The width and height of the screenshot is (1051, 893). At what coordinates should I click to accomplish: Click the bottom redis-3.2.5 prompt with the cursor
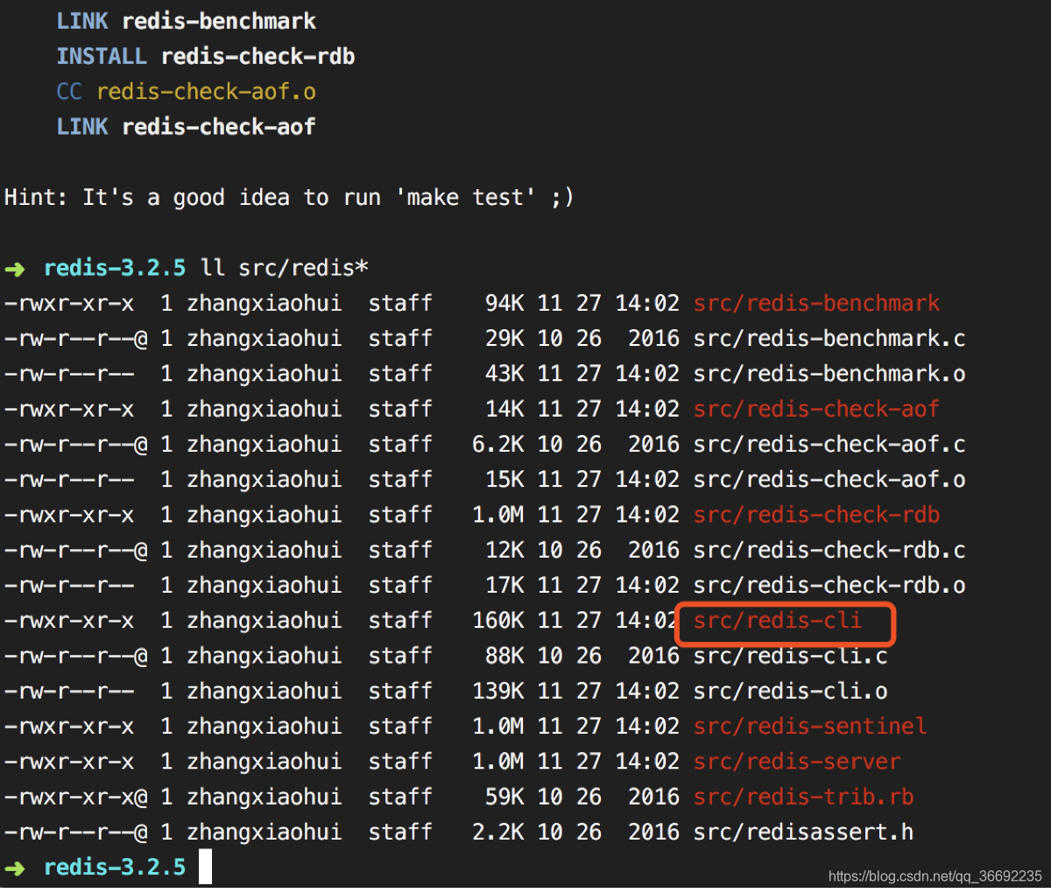[x=115, y=868]
